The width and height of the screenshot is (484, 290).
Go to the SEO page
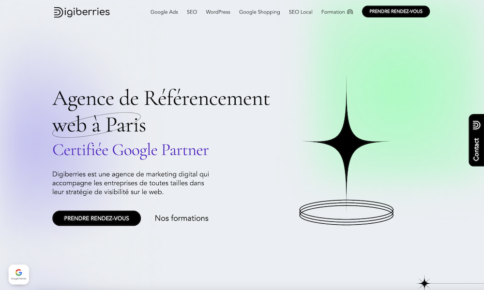[x=192, y=12]
